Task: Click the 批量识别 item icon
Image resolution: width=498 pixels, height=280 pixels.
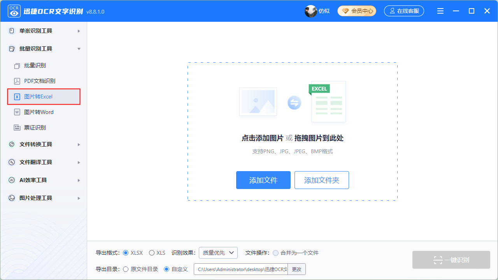Action: pos(17,66)
